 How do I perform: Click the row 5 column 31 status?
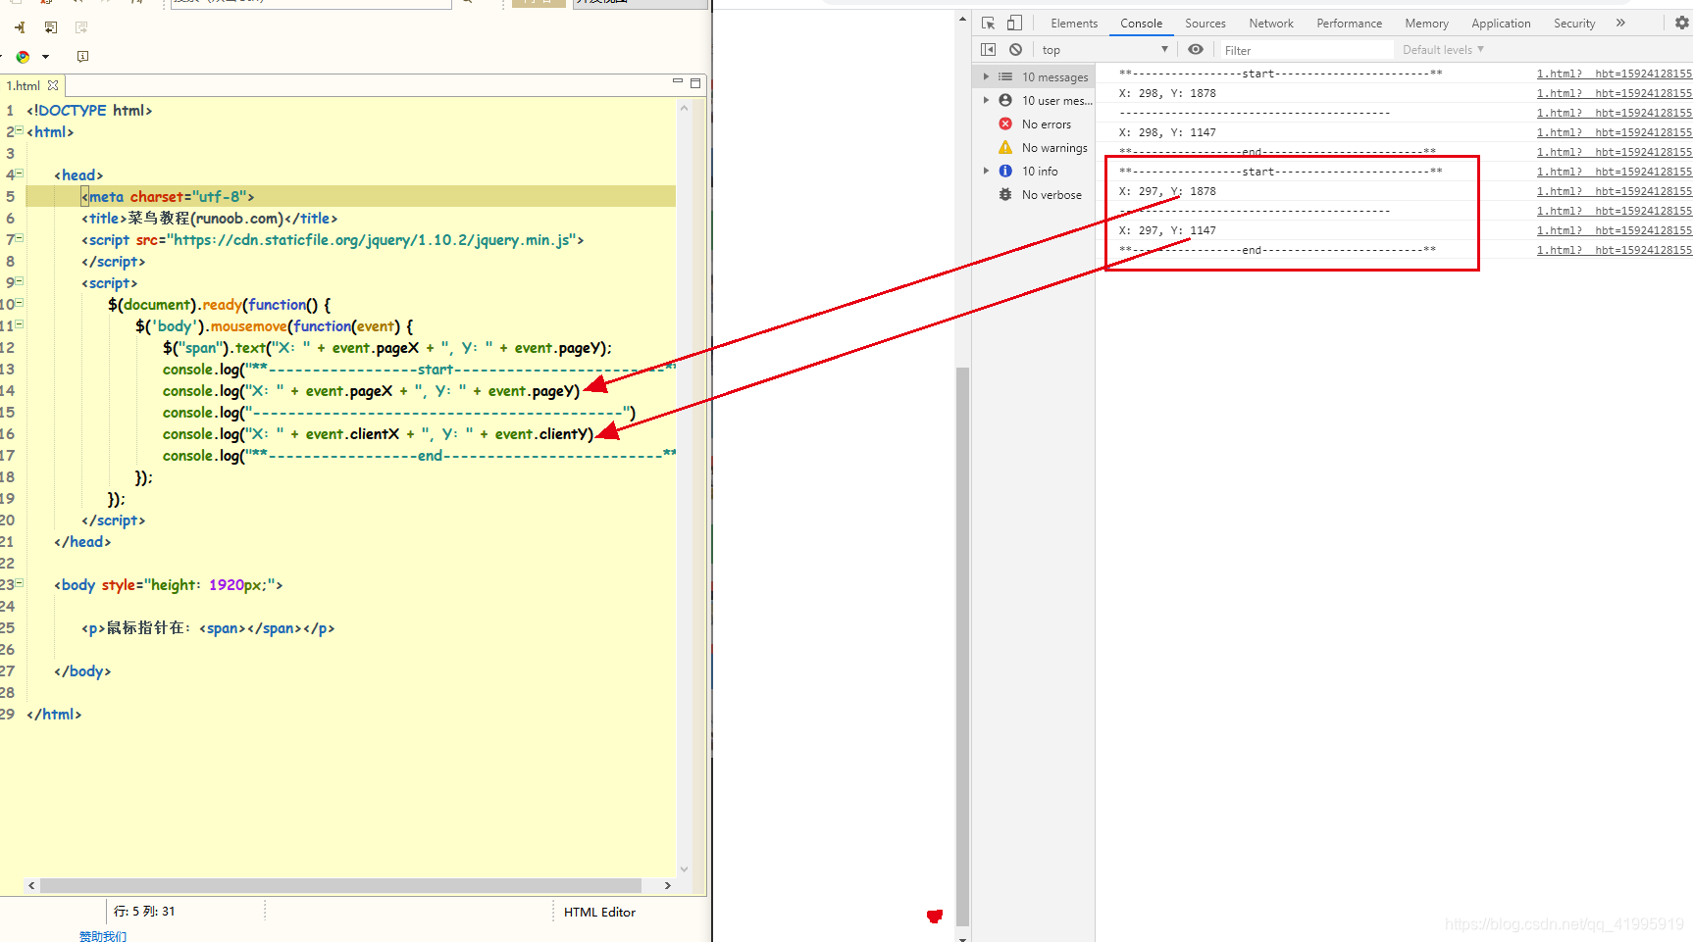point(144,911)
